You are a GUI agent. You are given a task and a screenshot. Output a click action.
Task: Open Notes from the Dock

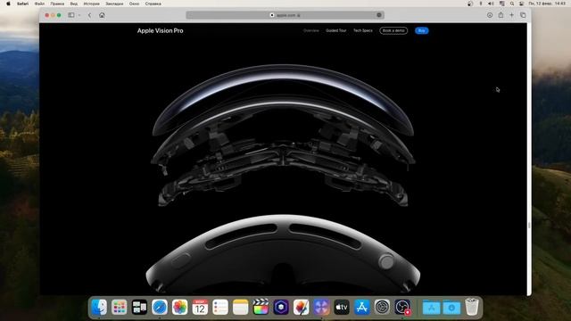point(240,307)
